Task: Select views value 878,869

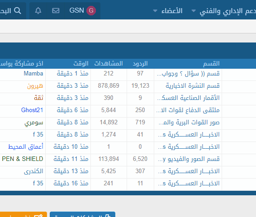Action: pos(109,86)
